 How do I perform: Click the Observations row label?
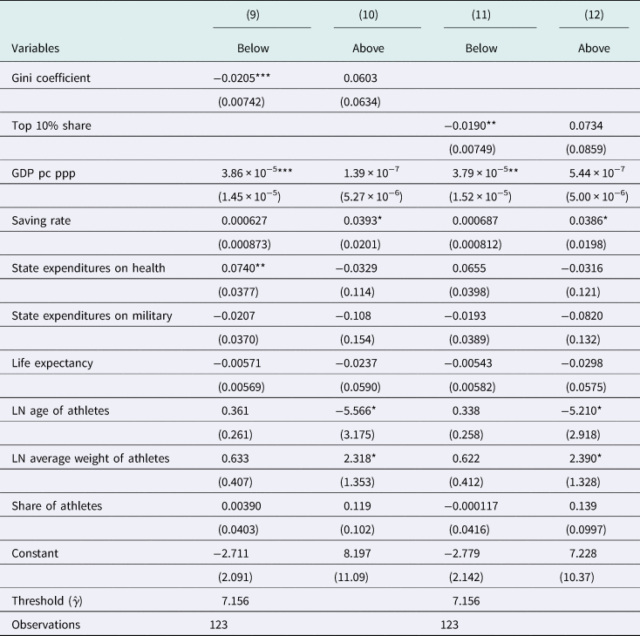point(46,625)
